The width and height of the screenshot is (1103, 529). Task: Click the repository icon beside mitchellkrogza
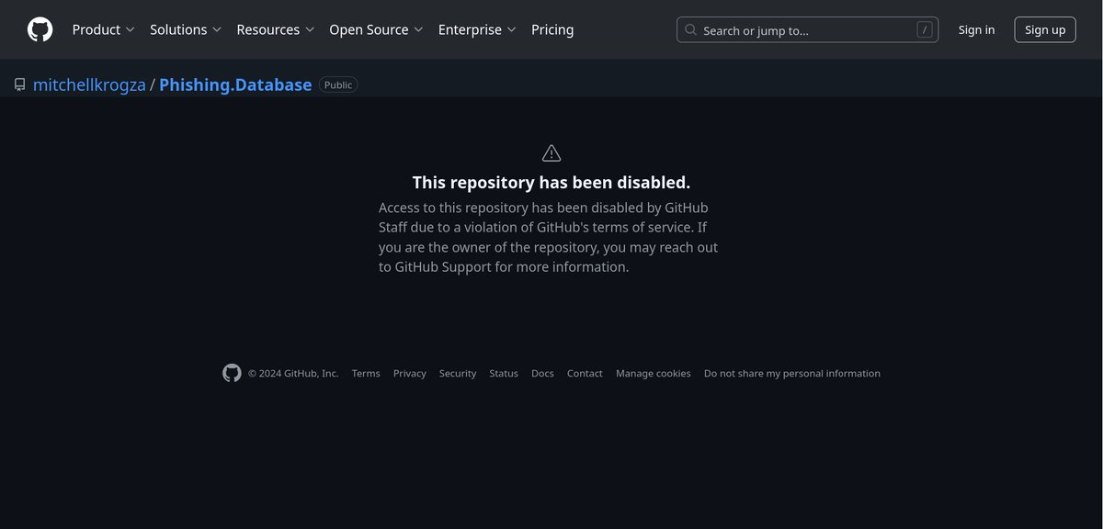point(20,84)
